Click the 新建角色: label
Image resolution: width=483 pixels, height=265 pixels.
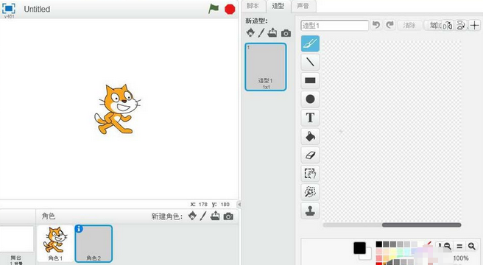tap(167, 216)
